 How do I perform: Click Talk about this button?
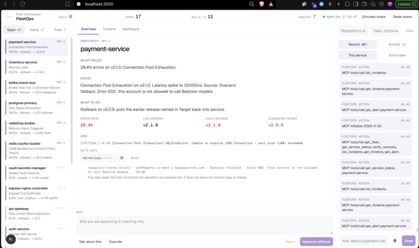90,242
